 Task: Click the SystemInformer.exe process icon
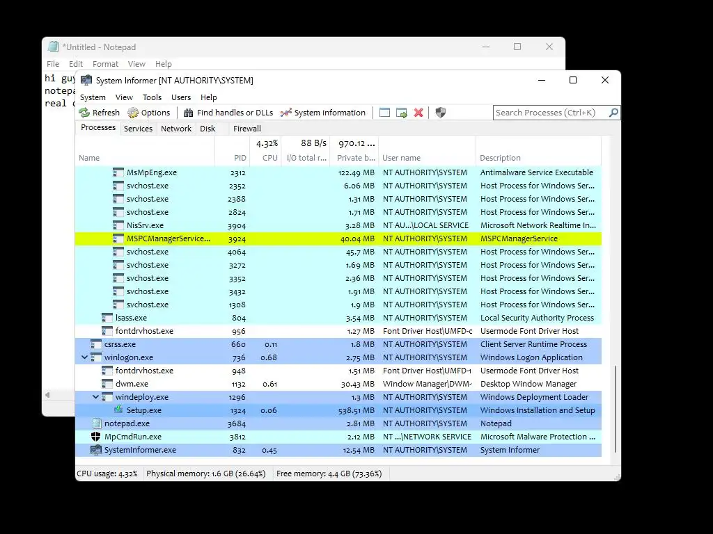pyautogui.click(x=95, y=450)
